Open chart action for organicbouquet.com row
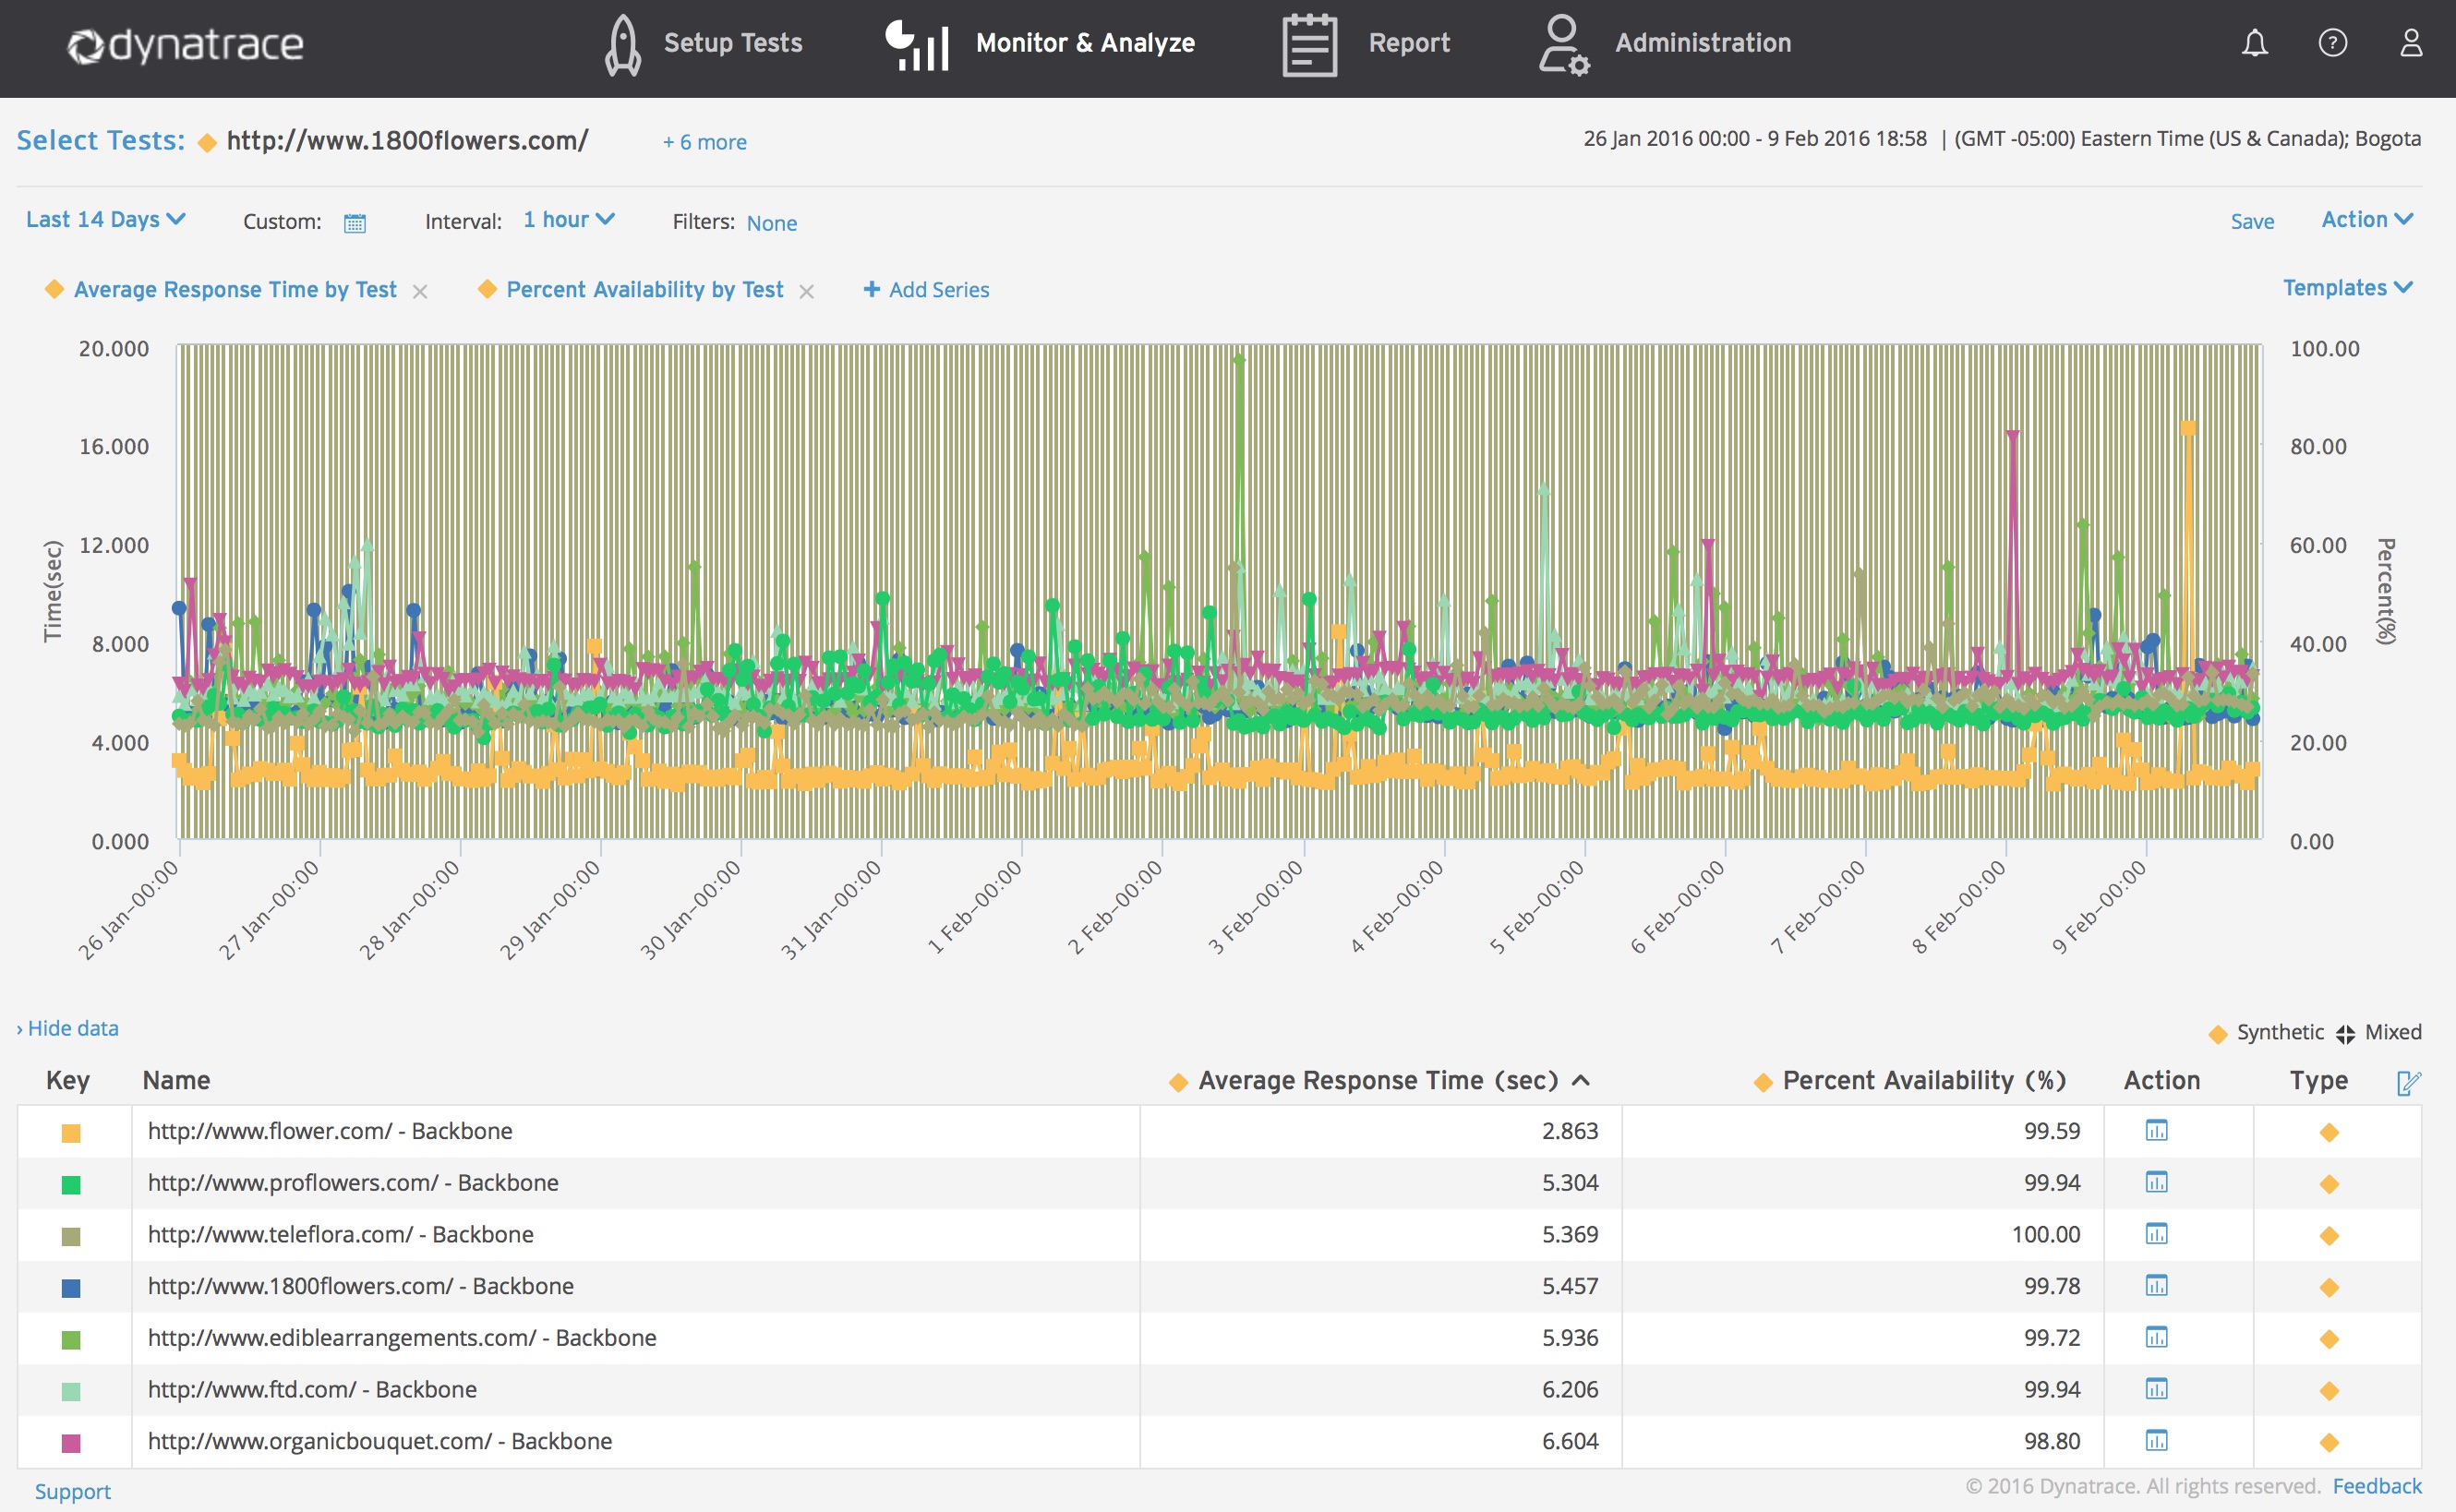This screenshot has width=2456, height=1512. 2157,1441
